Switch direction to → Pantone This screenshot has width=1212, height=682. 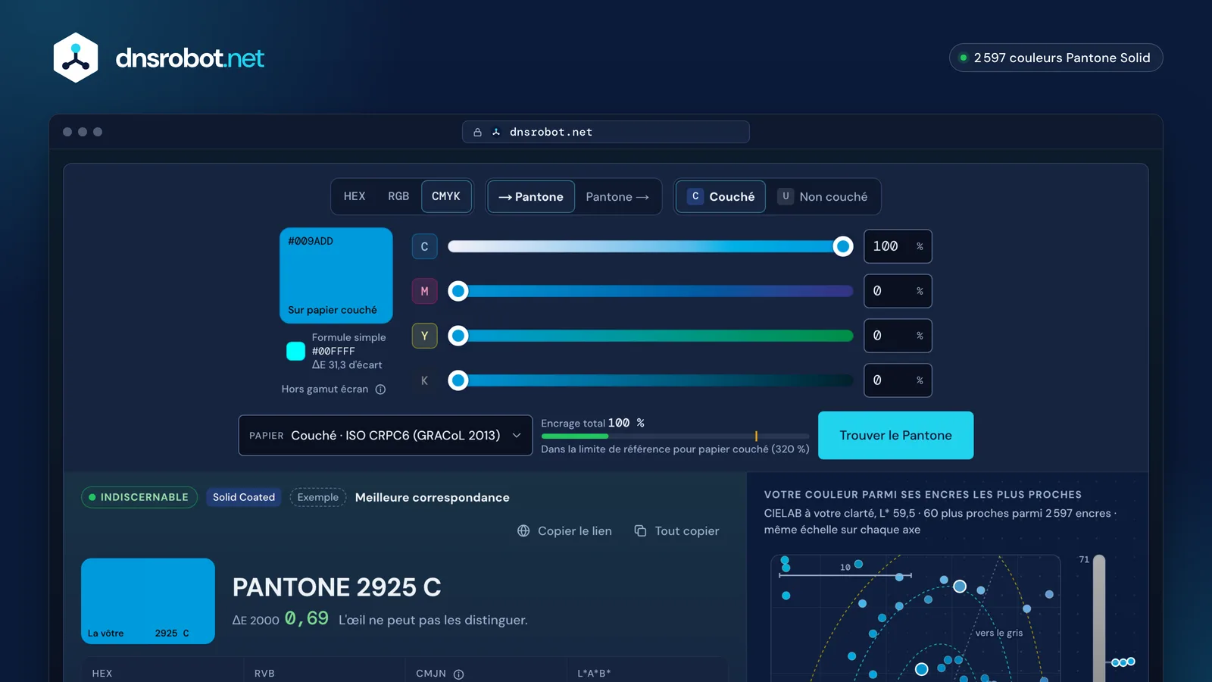pos(530,197)
